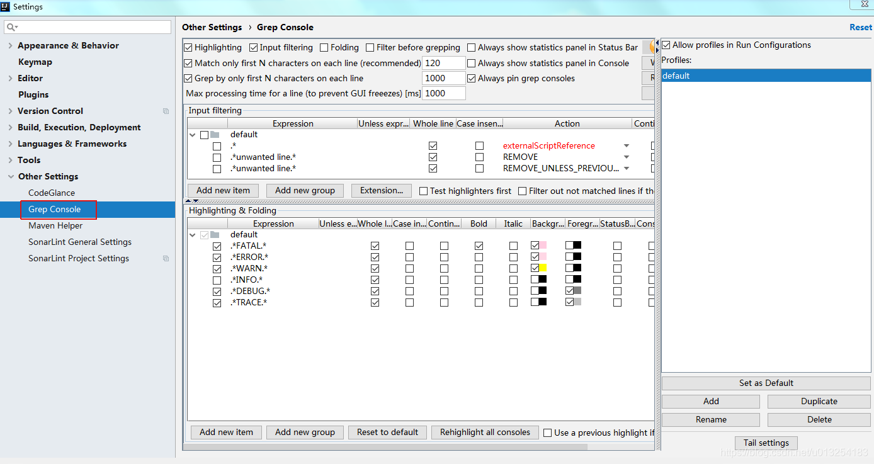Expand Languages & Frameworks
Viewport: 874px width, 464px height.
click(x=10, y=144)
